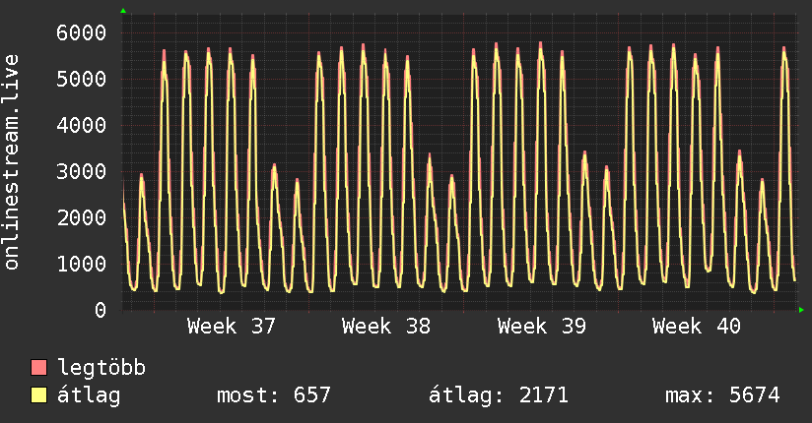Click the 'most: 657' value
Image resolution: width=812 pixels, height=423 pixels.
point(273,395)
